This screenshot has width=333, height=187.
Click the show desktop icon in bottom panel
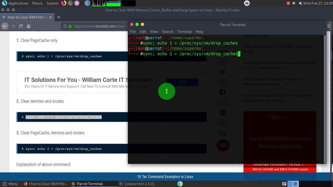tap(284, 184)
